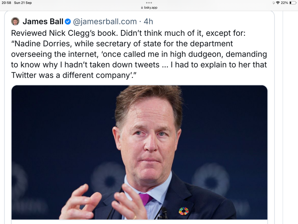
Task: Click the 4h post timestamp
Action: (x=148, y=21)
